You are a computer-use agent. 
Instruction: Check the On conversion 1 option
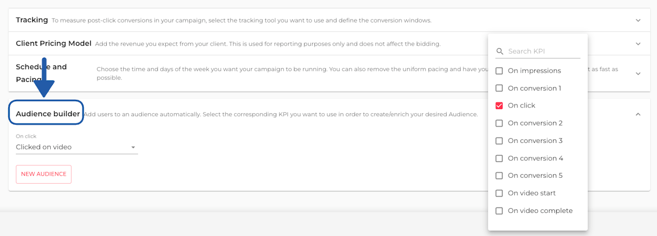pyautogui.click(x=499, y=88)
